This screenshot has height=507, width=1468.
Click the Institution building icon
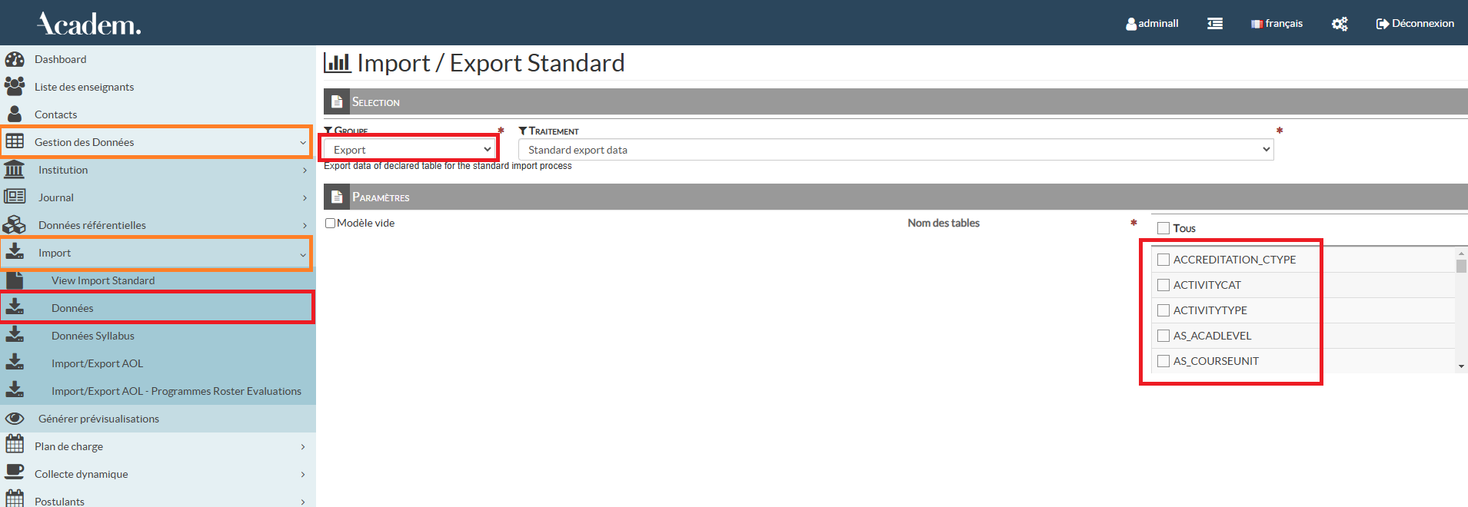[15, 170]
